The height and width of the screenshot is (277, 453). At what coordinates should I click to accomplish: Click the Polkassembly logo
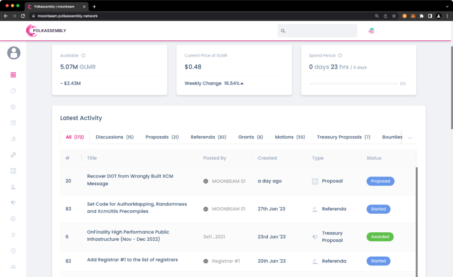pos(46,31)
